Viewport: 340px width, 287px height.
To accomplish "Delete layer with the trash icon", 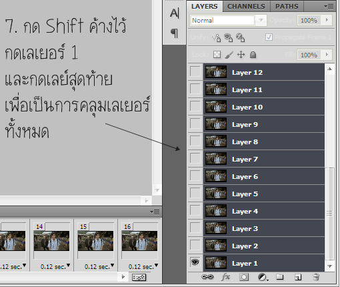I will click(x=316, y=277).
